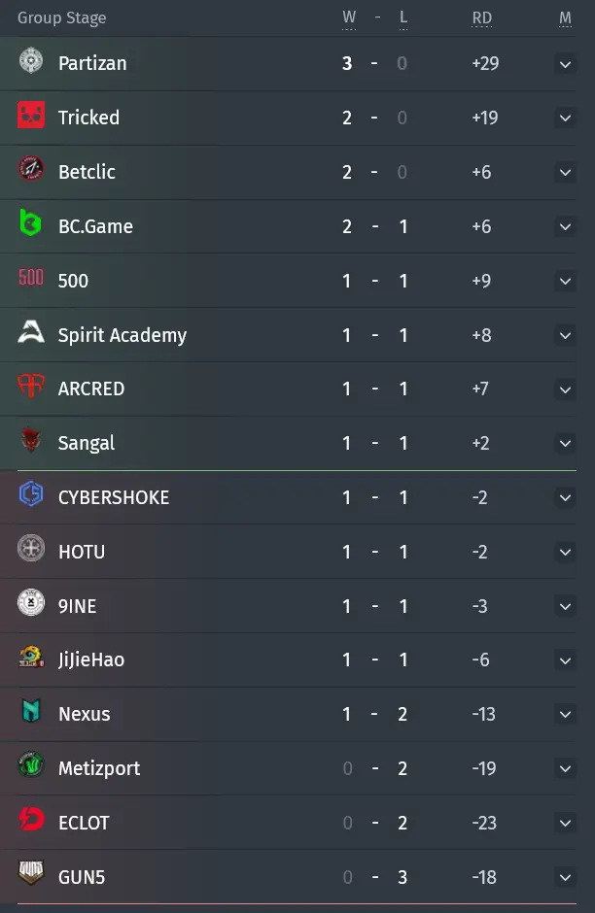Click the RD column header
The height and width of the screenshot is (913, 595).
pyautogui.click(x=482, y=18)
